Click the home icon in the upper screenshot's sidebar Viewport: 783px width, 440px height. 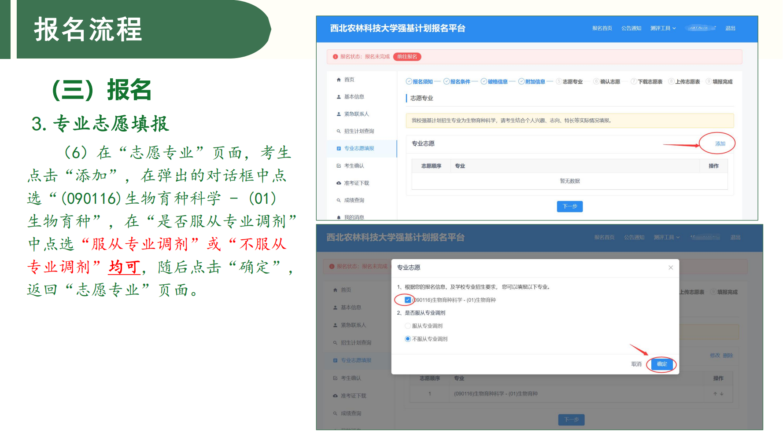coord(338,80)
